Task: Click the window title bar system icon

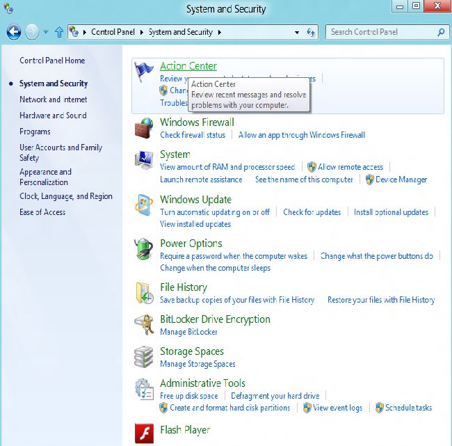Action: (x=8, y=8)
